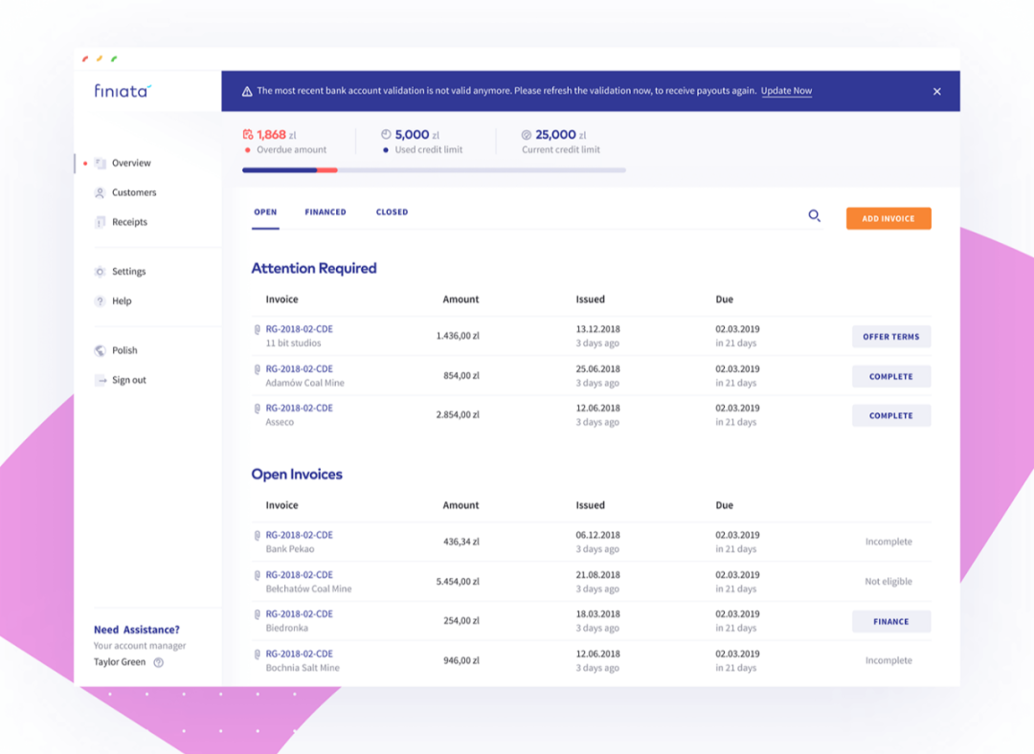Switch to the Open tab
Image resolution: width=1034 pixels, height=754 pixels.
[x=265, y=212]
